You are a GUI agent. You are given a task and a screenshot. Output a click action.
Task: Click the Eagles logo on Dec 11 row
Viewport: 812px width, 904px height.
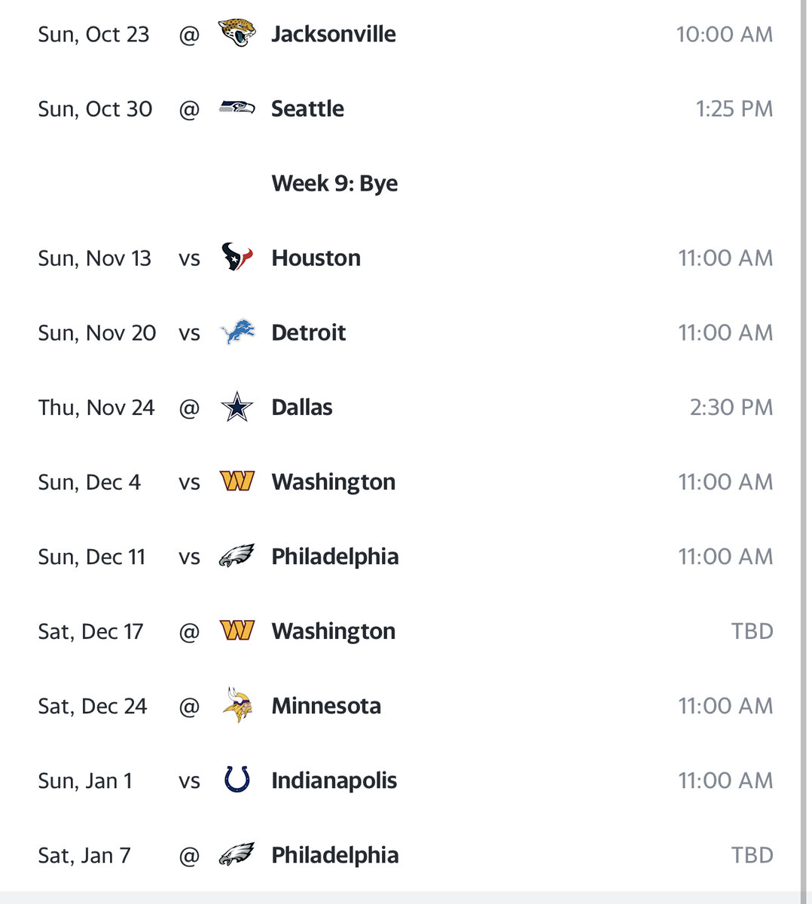[x=237, y=556]
